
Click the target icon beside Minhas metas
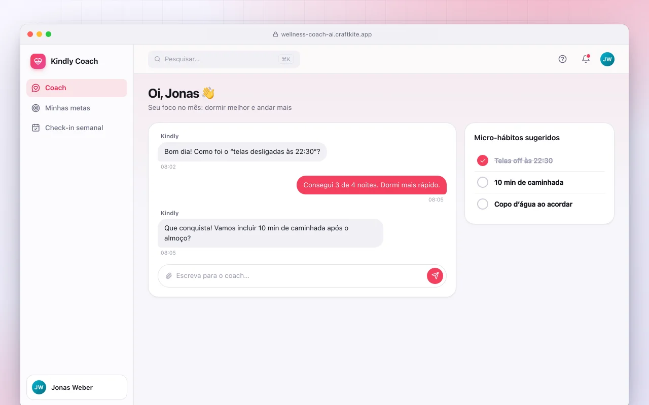[x=35, y=108]
